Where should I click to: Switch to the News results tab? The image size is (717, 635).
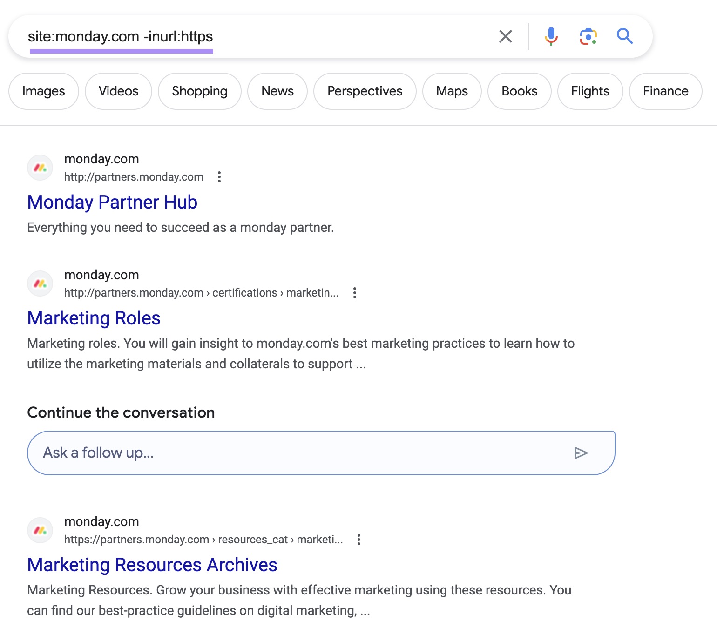click(277, 91)
